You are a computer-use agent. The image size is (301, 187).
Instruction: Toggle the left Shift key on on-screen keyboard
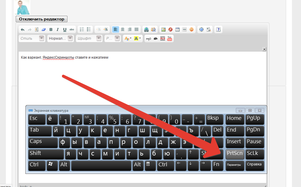point(46,154)
